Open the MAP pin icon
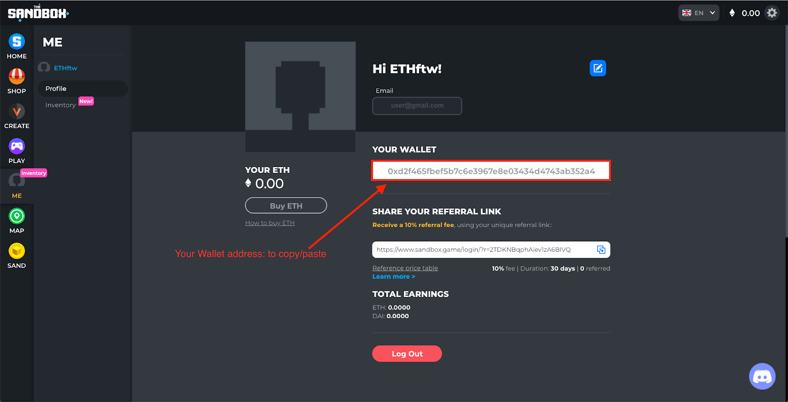 point(17,216)
